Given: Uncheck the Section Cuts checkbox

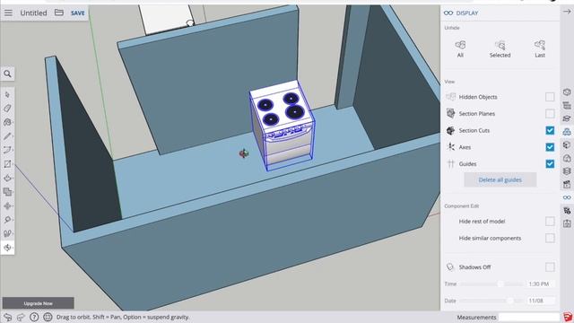Looking at the screenshot, I should (x=550, y=130).
